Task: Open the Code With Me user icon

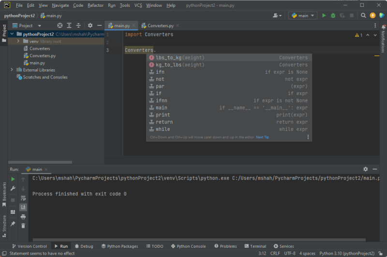Action: 277,16
